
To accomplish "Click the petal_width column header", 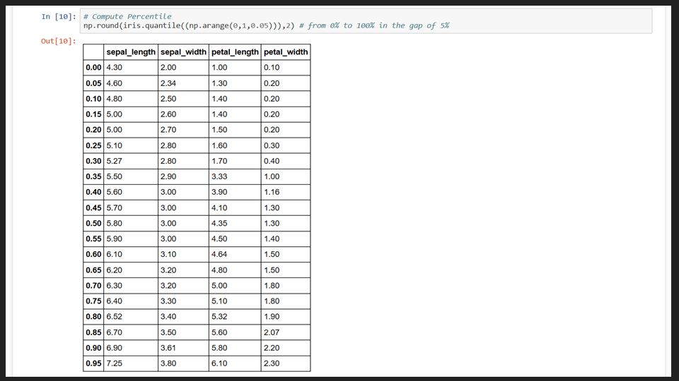I will (286, 52).
